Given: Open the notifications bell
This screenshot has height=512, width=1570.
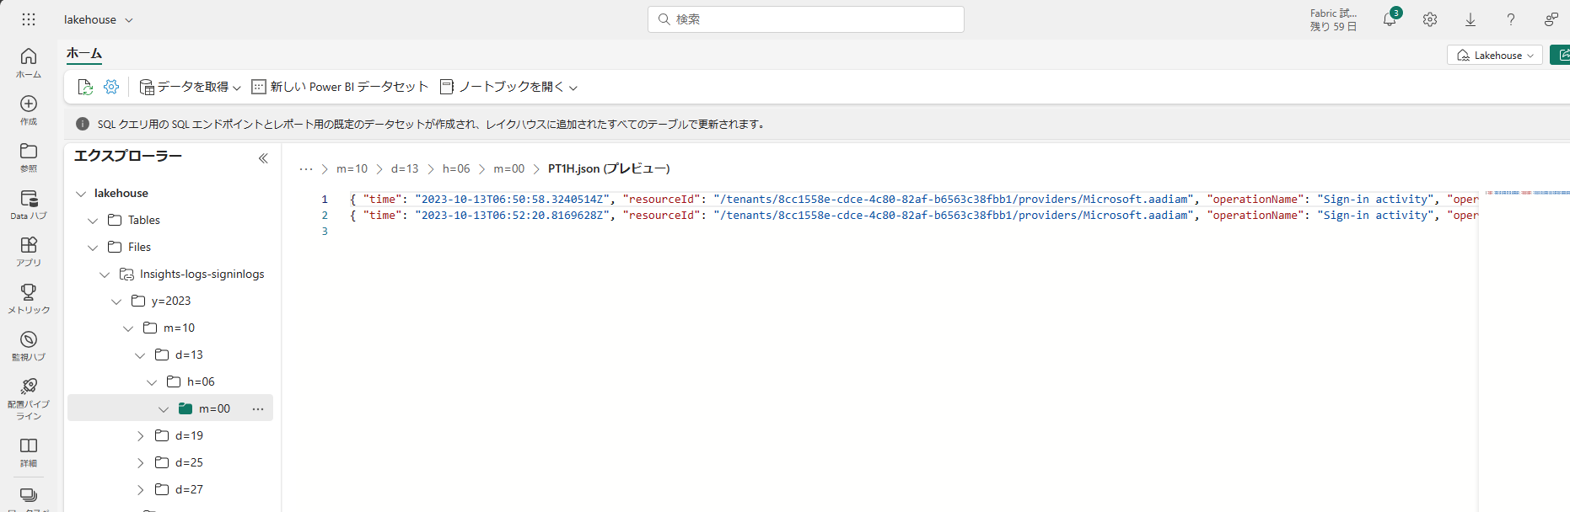Looking at the screenshot, I should (1390, 19).
